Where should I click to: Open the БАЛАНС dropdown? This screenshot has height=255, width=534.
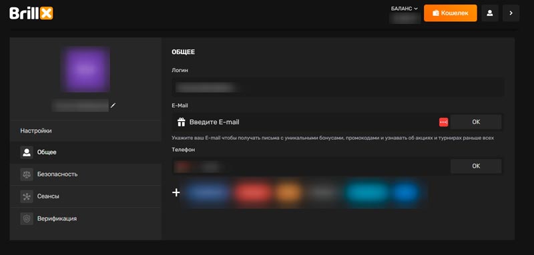[x=405, y=9]
